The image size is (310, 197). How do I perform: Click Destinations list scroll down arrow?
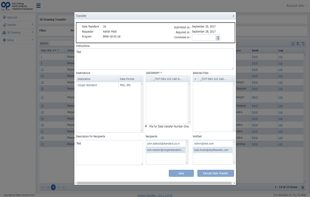[142, 131]
